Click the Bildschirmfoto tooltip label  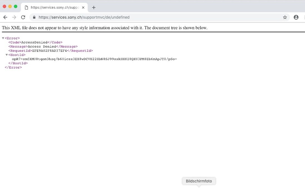199,181
